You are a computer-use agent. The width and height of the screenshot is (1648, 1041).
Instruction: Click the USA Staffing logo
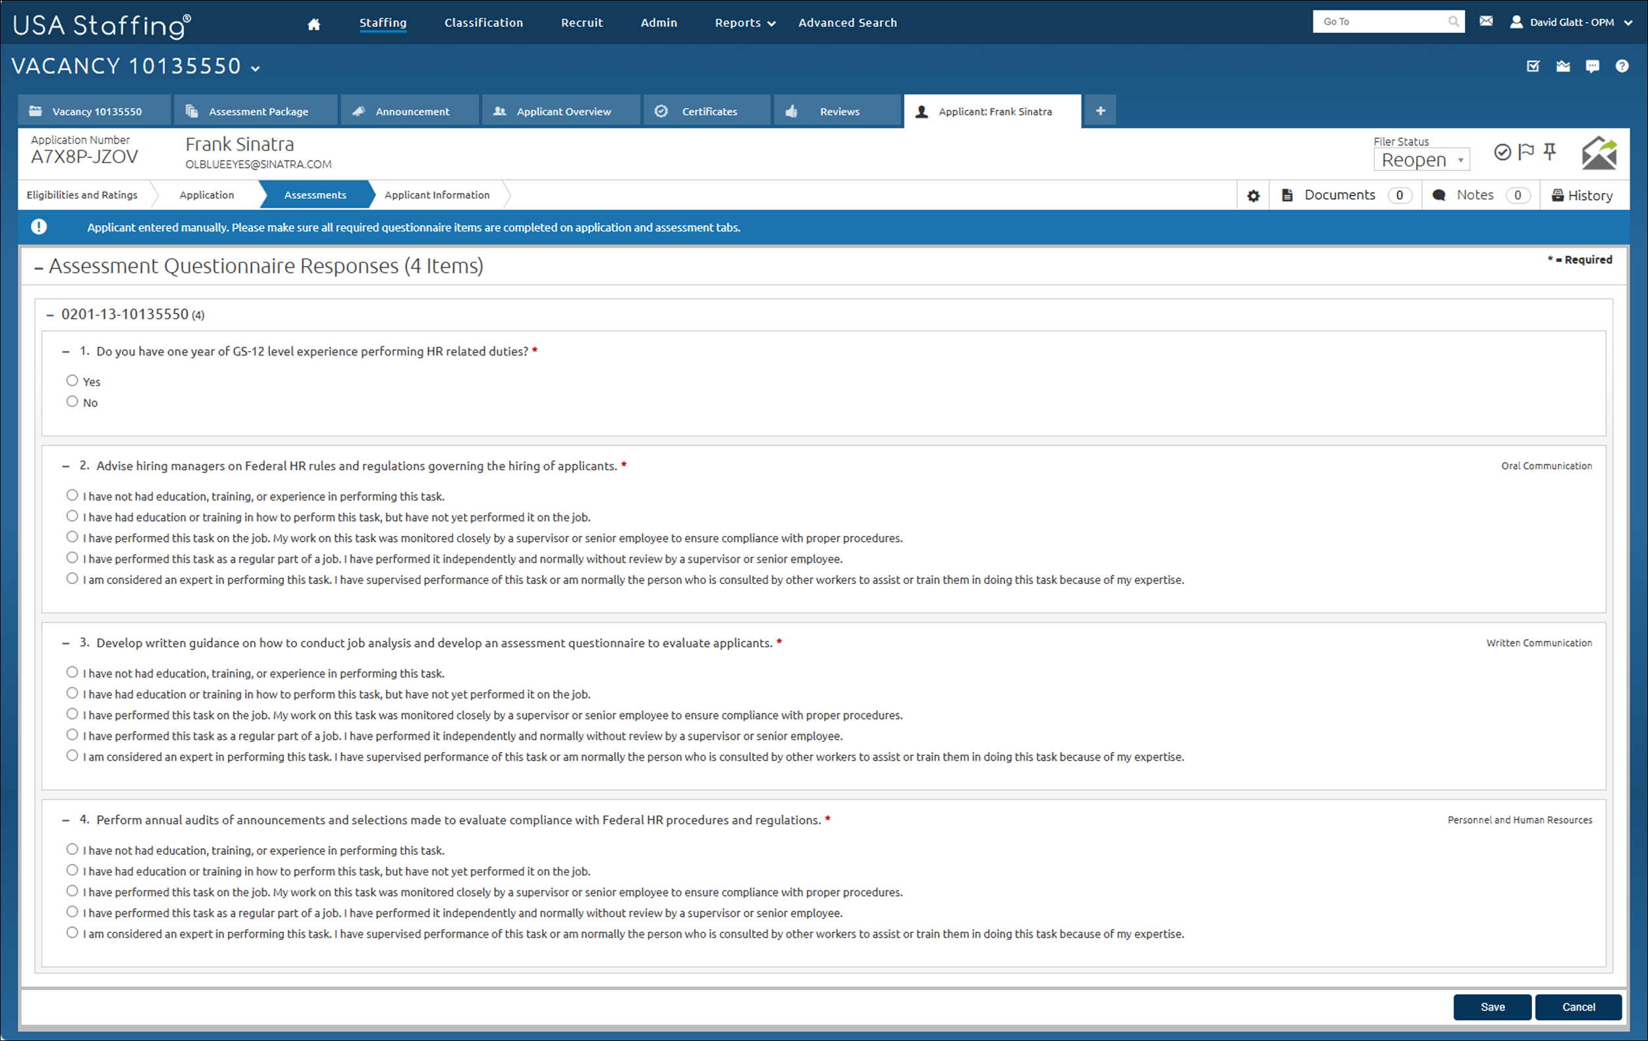tap(101, 25)
